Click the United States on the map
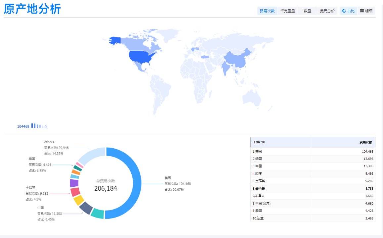 pyautogui.click(x=141, y=57)
